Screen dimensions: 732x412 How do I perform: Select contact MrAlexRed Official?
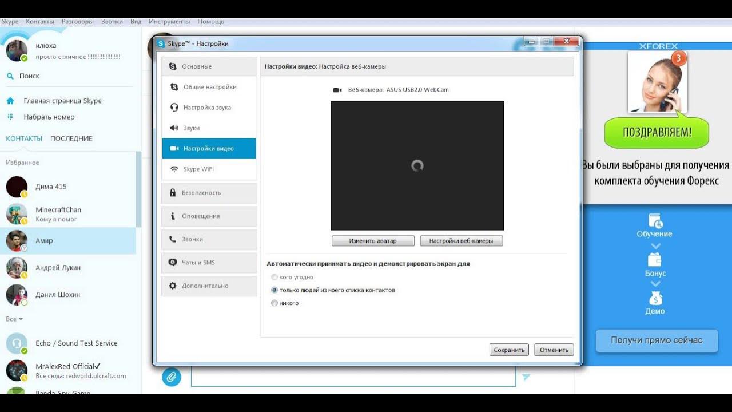(x=68, y=370)
